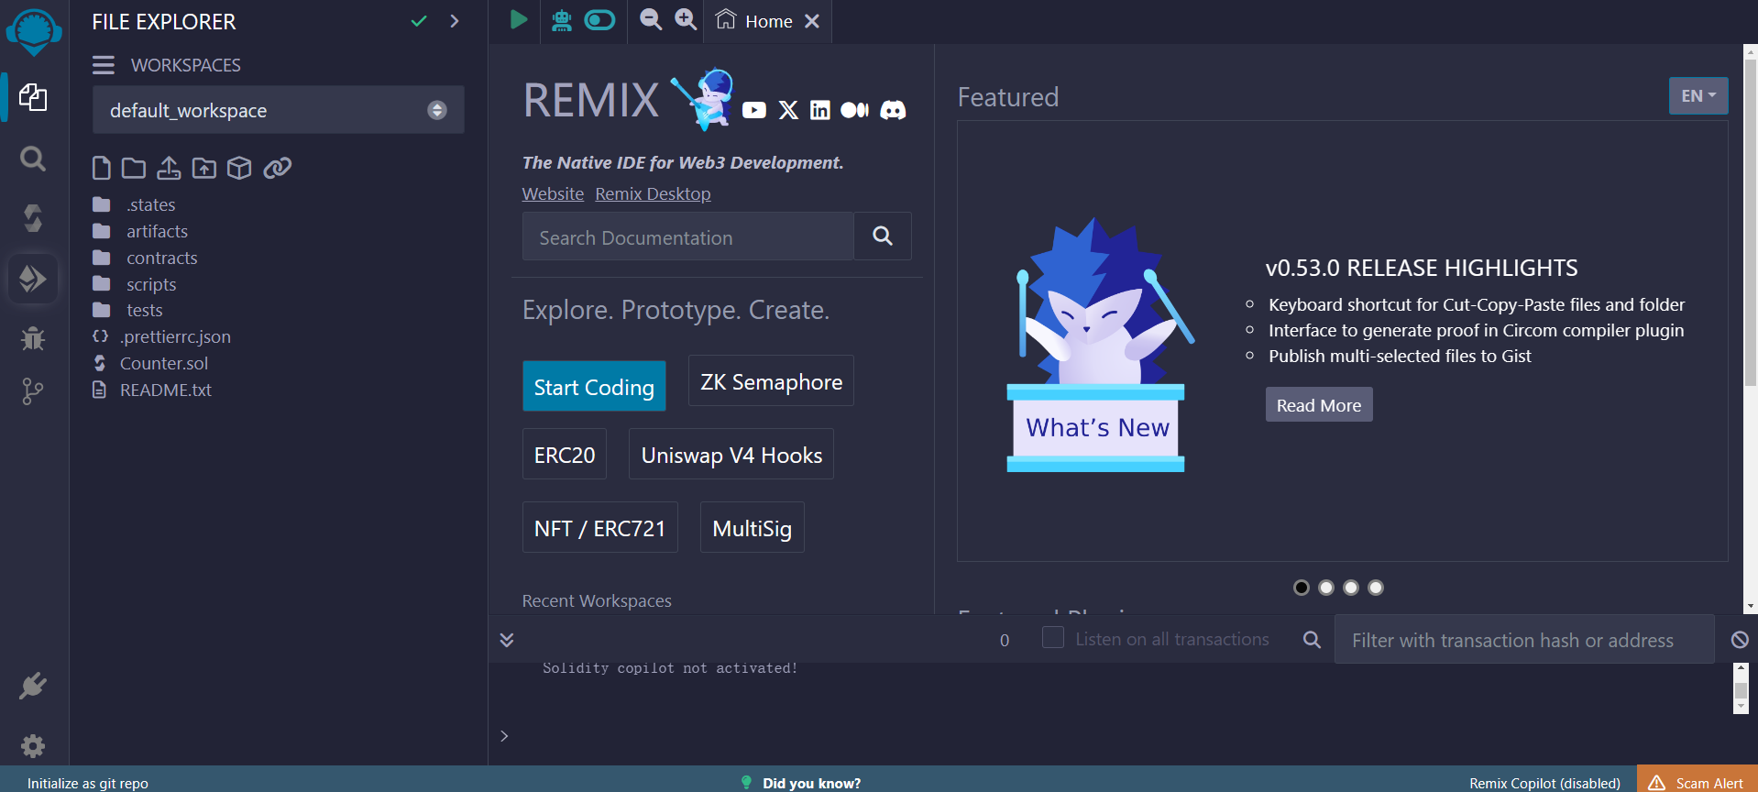The image size is (1758, 792).
Task: Open the Plugin Manager plug icon
Action: click(33, 686)
